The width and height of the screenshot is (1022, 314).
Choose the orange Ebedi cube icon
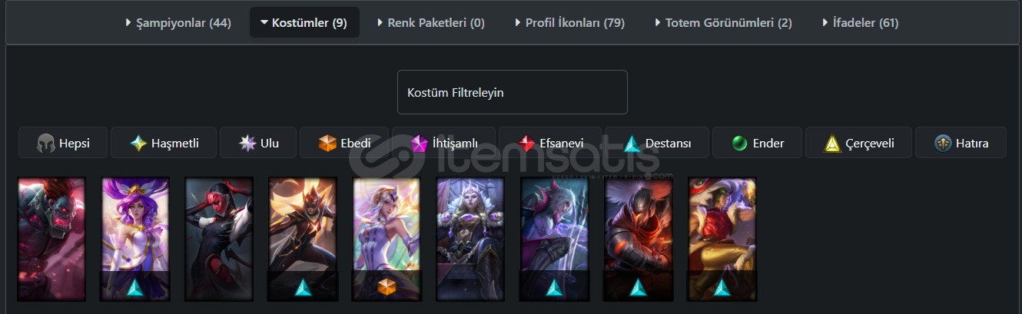pyautogui.click(x=328, y=144)
